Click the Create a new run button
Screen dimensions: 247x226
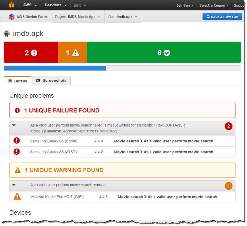(x=222, y=17)
